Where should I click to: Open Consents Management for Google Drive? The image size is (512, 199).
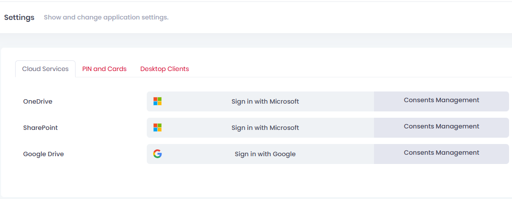441,154
